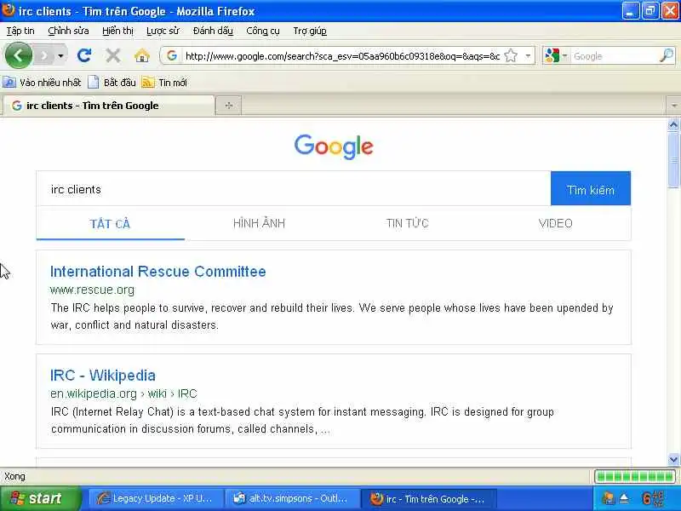Focus the Google toolbar search field
The width and height of the screenshot is (681, 511).
tap(615, 56)
